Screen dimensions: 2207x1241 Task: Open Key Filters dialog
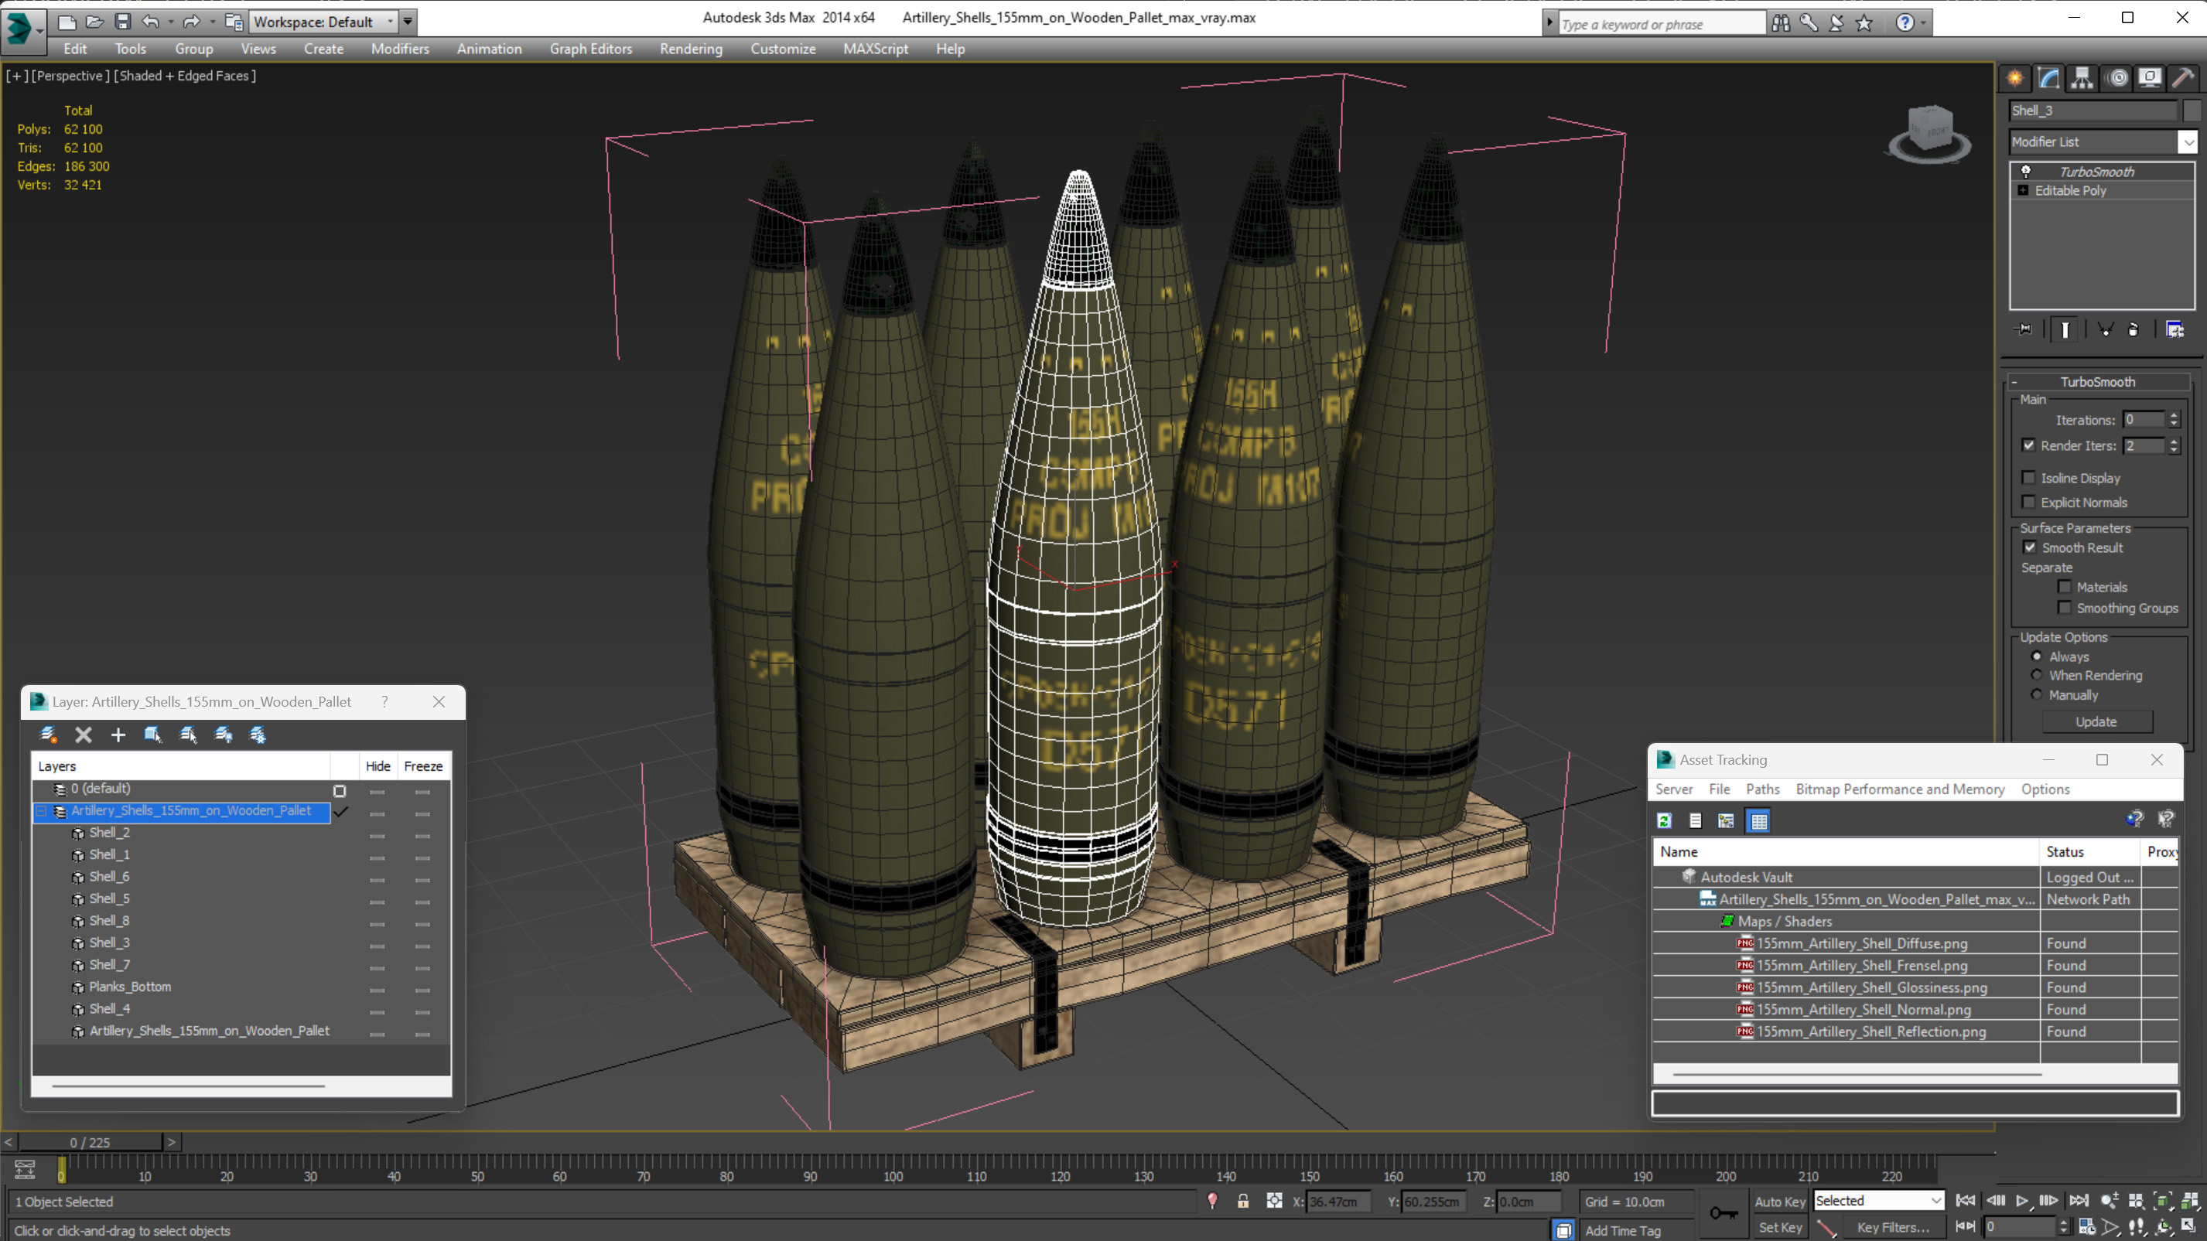(x=1893, y=1227)
